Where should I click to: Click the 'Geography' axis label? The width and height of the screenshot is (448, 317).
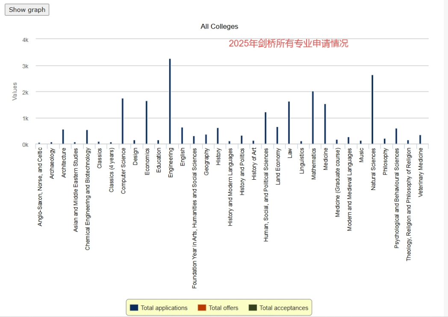pos(206,162)
